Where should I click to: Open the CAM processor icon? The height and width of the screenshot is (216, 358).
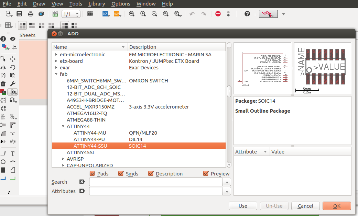41,14
